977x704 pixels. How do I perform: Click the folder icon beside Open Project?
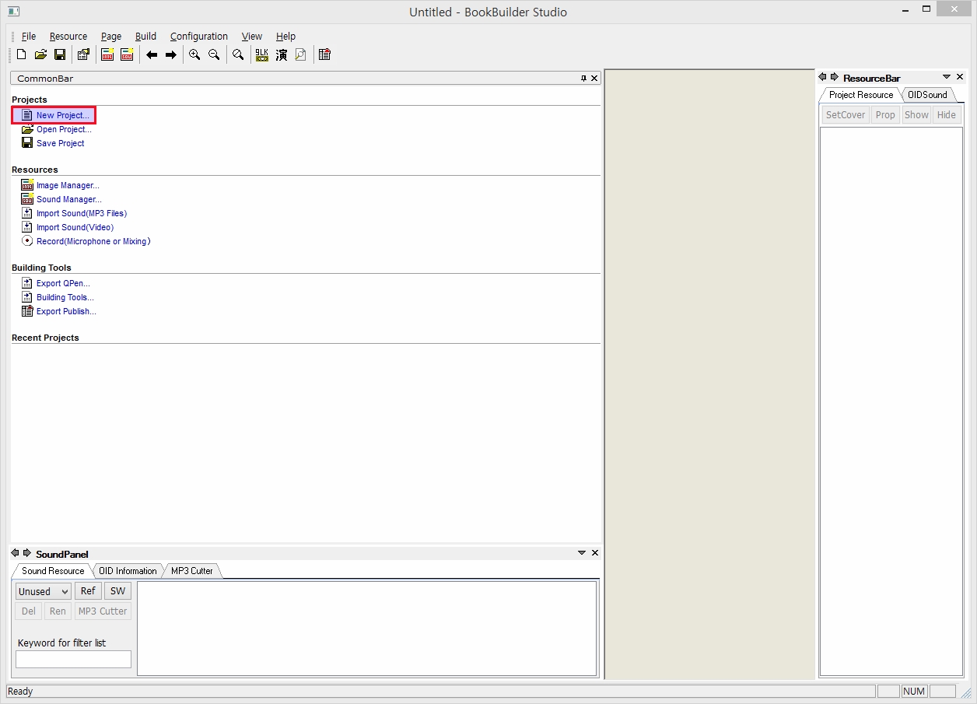point(27,129)
